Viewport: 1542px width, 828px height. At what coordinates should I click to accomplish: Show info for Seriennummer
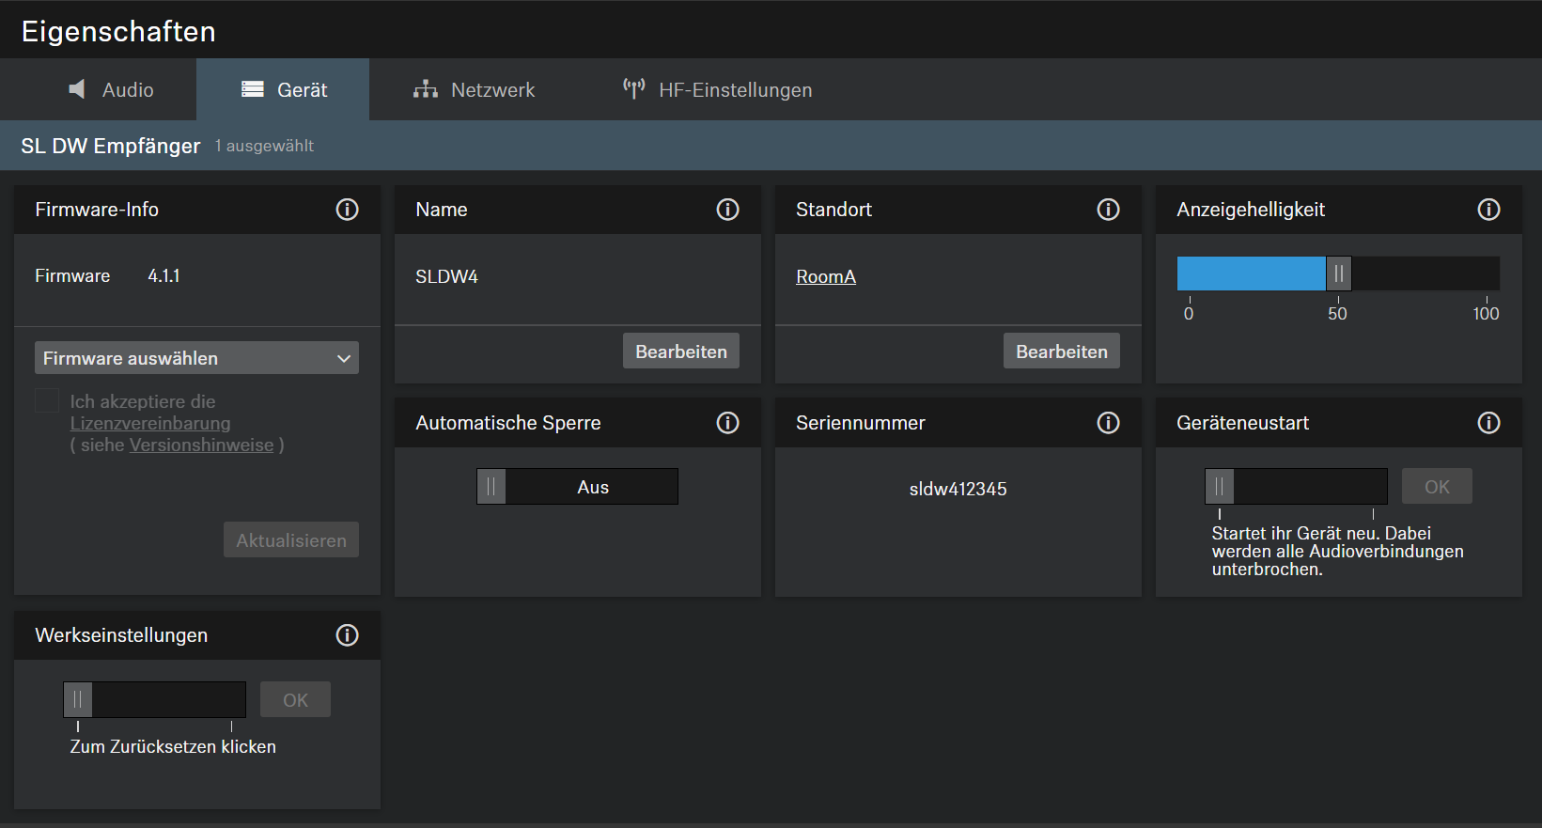1108,423
